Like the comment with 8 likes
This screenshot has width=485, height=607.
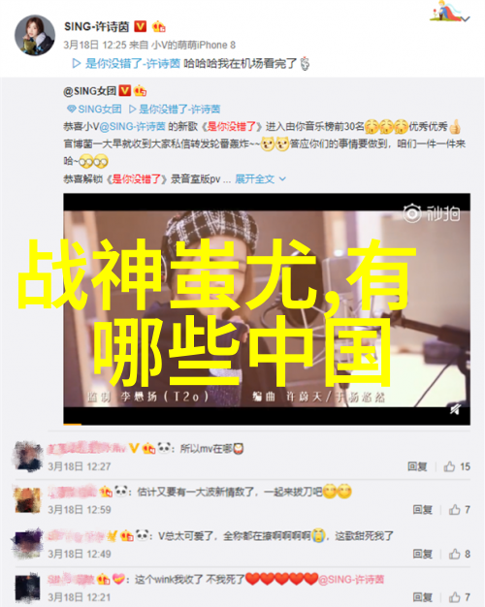point(459,554)
